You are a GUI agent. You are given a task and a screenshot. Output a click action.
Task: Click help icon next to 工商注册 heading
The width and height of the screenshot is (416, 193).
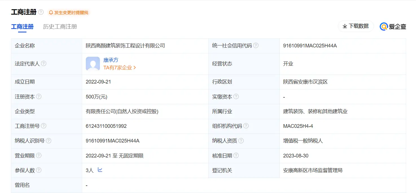41,12
